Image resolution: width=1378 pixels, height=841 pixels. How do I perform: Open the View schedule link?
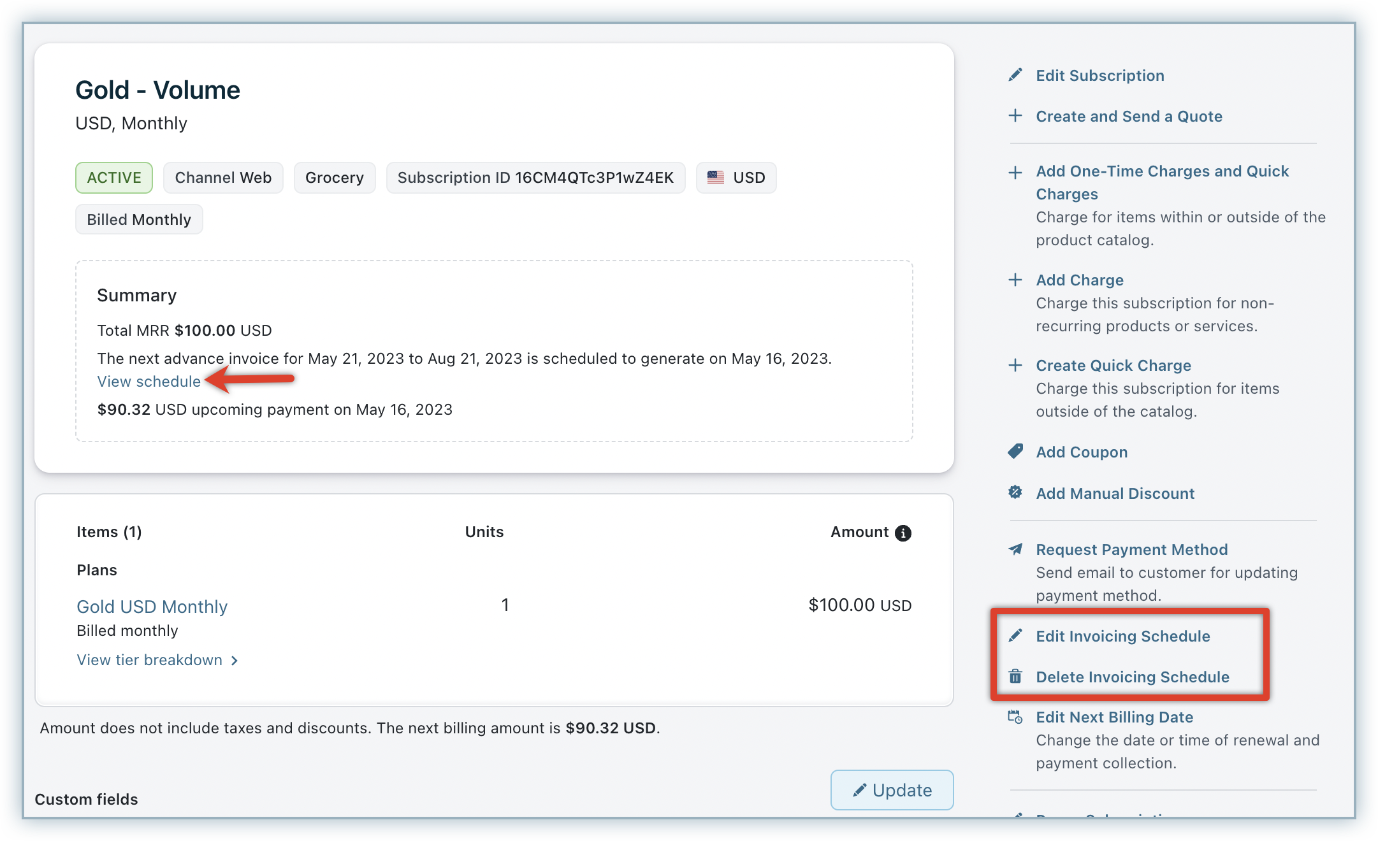click(149, 381)
